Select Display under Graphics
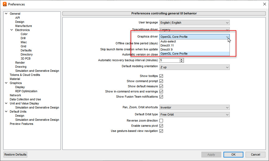269x161 pixels. tap(20, 87)
